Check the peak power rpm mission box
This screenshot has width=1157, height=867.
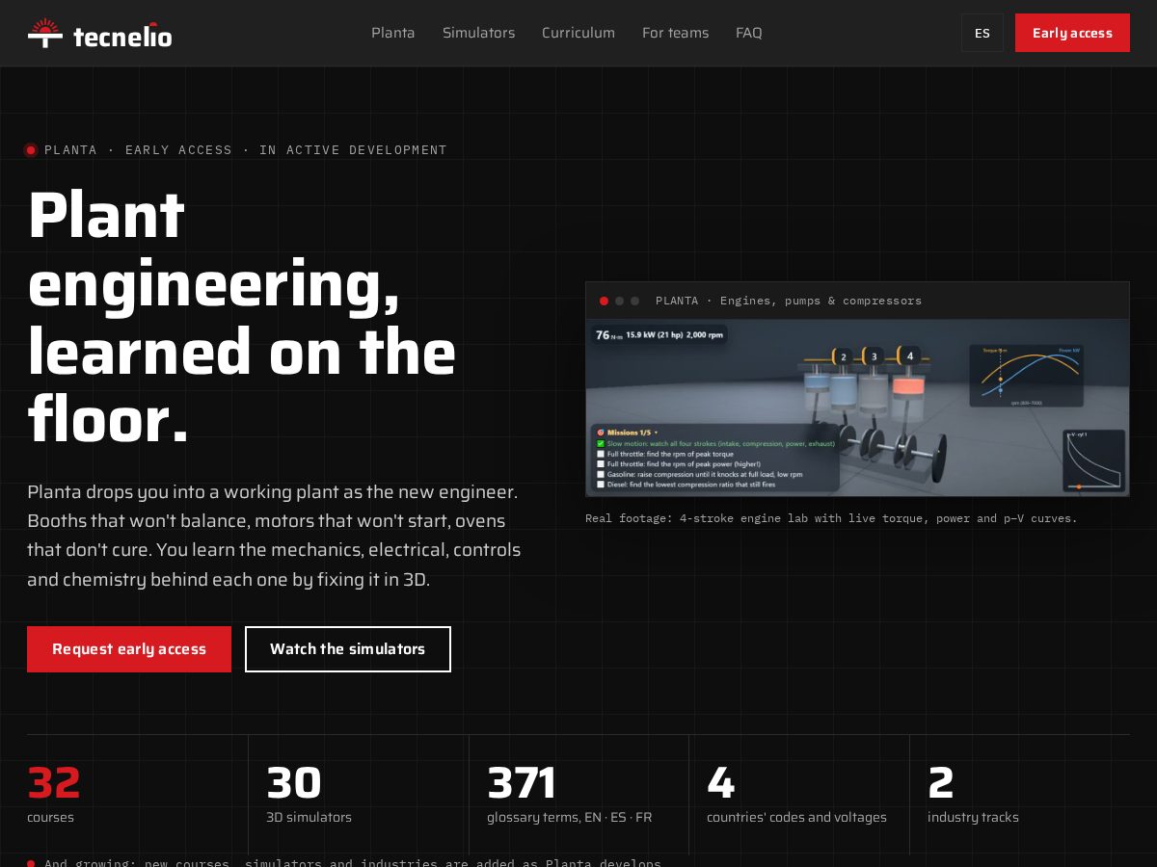pos(601,464)
